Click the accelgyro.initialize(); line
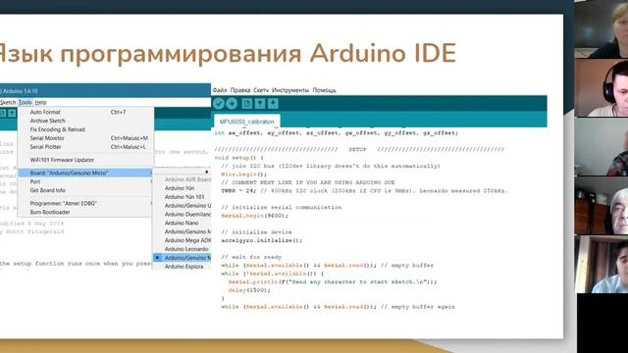This screenshot has height=353, width=628. click(x=262, y=240)
